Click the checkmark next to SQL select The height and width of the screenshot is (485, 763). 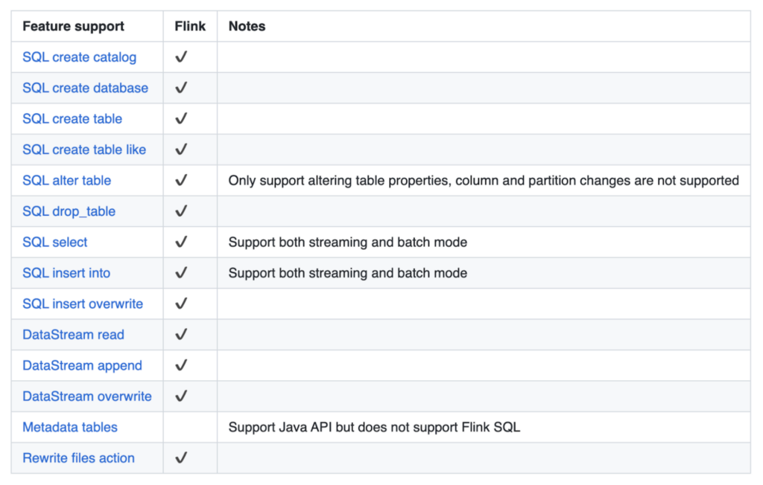coord(181,242)
